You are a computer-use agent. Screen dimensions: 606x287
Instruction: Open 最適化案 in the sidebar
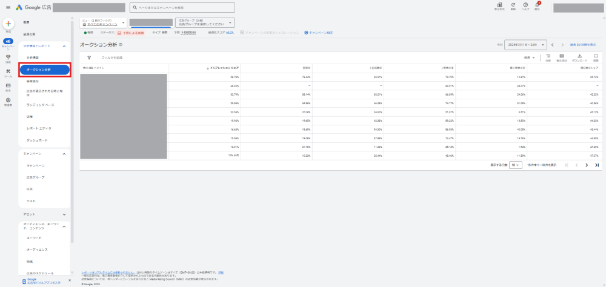(29, 35)
